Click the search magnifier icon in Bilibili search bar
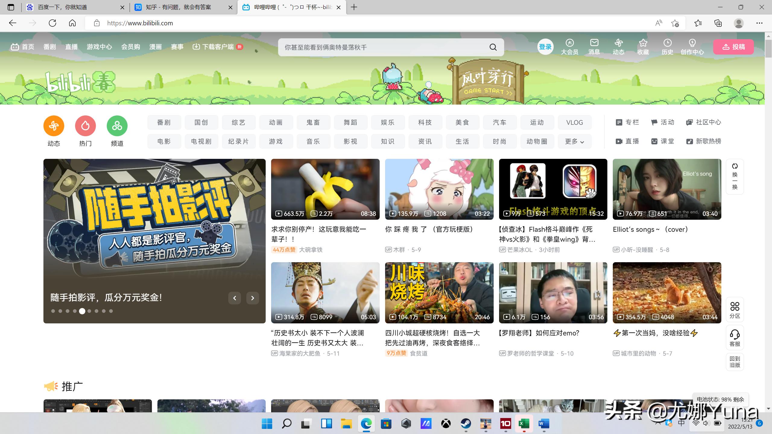 (493, 47)
